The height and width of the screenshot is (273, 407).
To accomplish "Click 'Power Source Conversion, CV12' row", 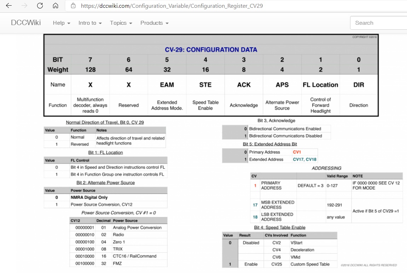I will point(105,204).
